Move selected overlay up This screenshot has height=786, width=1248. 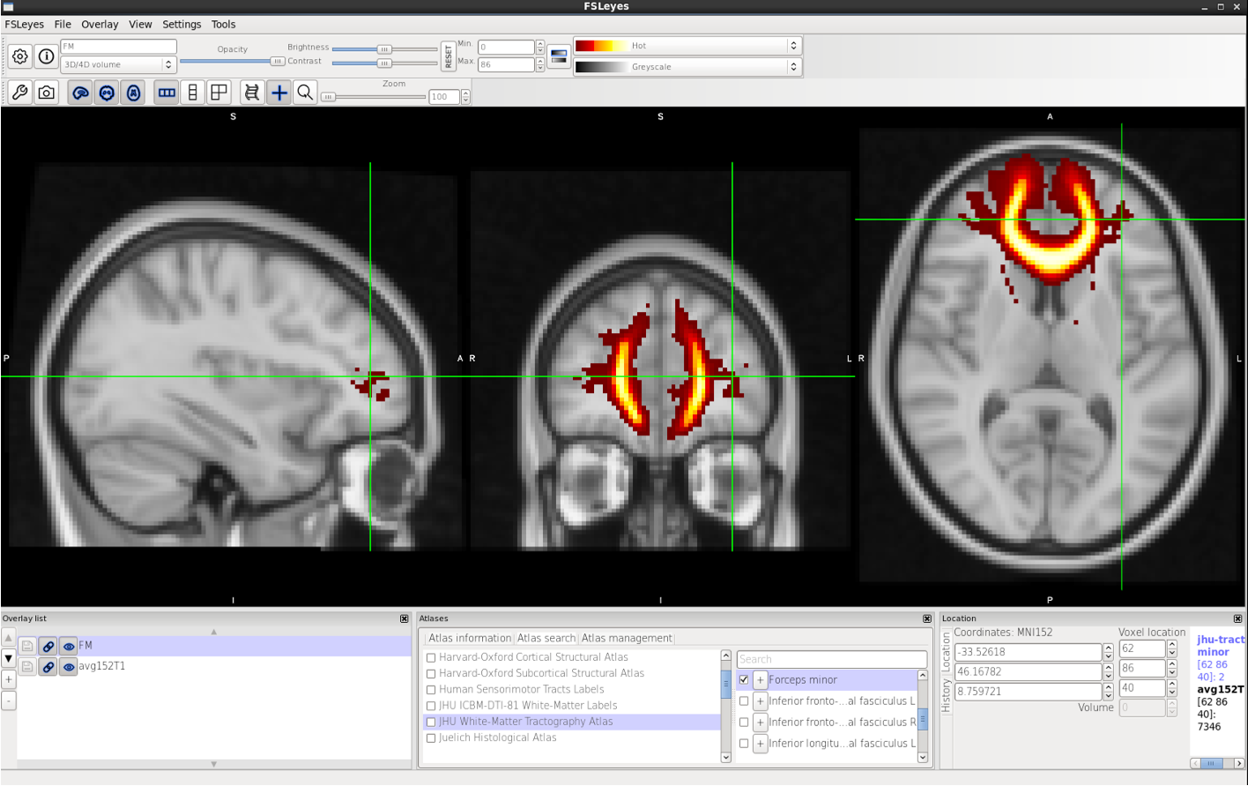[9, 637]
